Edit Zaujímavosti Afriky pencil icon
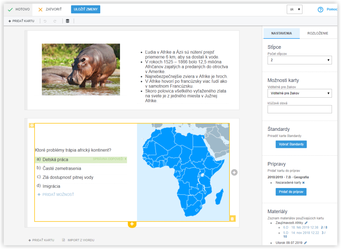This screenshot has height=249, width=341. coord(306,223)
